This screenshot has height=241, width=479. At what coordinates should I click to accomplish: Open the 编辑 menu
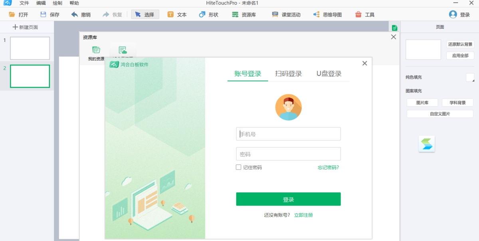(x=41, y=3)
